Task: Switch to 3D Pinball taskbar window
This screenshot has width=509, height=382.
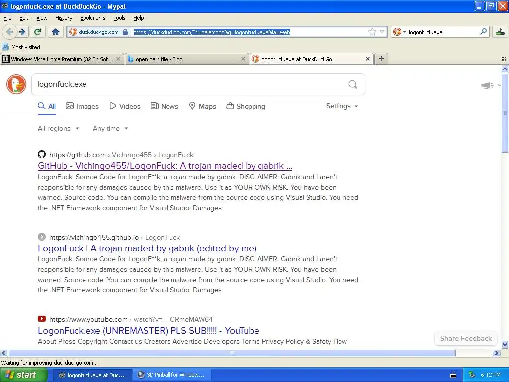Action: 171,375
